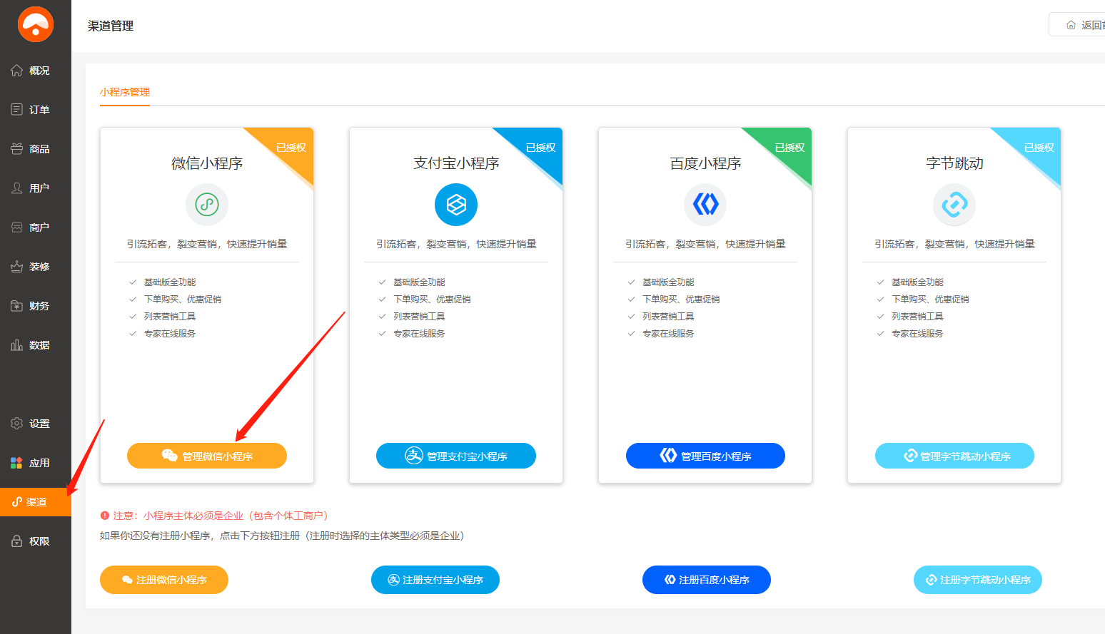
Task: Click the red 注意 notice about 小程序主体
Action: pyautogui.click(x=221, y=516)
